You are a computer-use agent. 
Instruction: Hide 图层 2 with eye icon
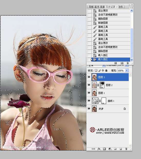pos(89,85)
